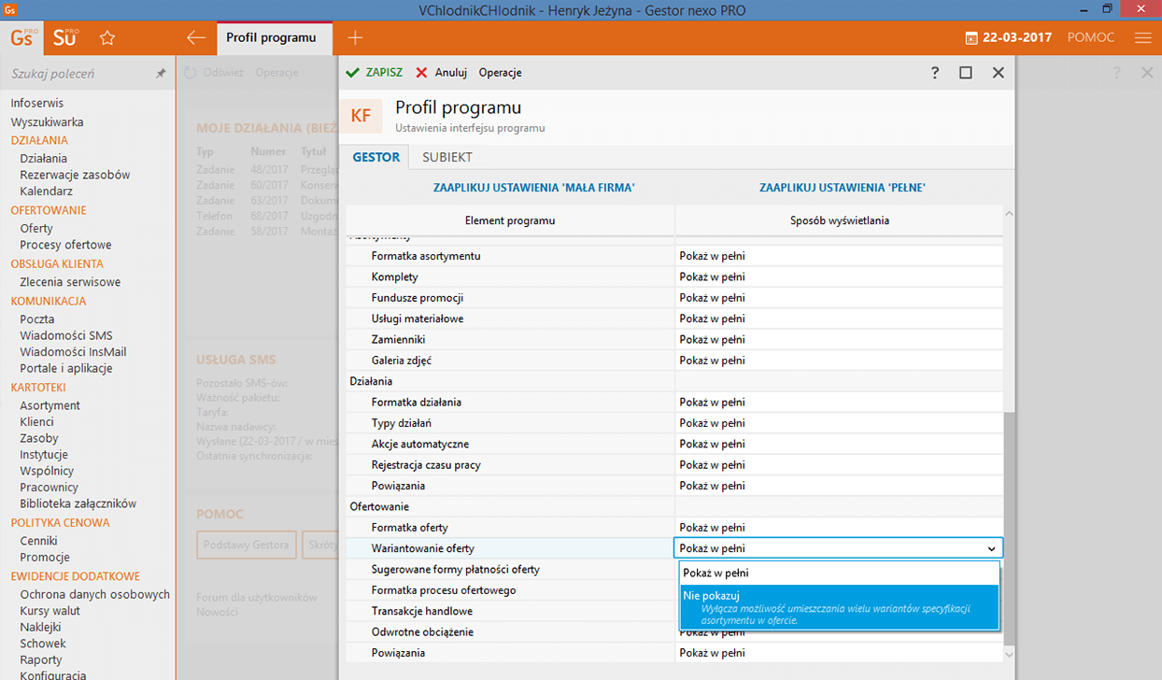1162x680 pixels.
Task: Click the back arrow icon
Action: (x=195, y=38)
